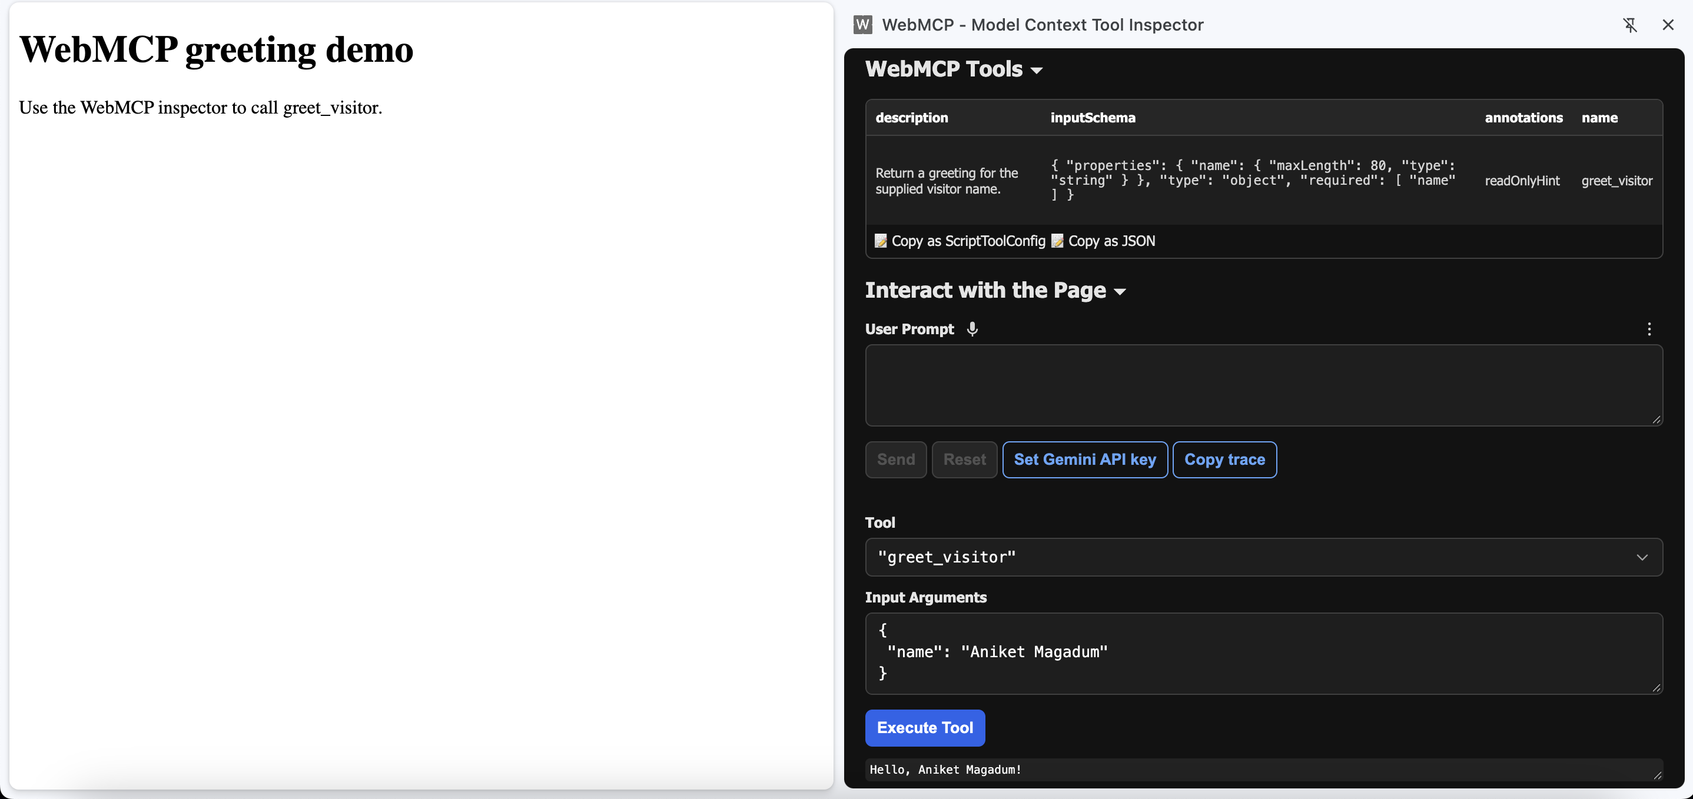Click the 'inputSchema' column header

(1093, 118)
